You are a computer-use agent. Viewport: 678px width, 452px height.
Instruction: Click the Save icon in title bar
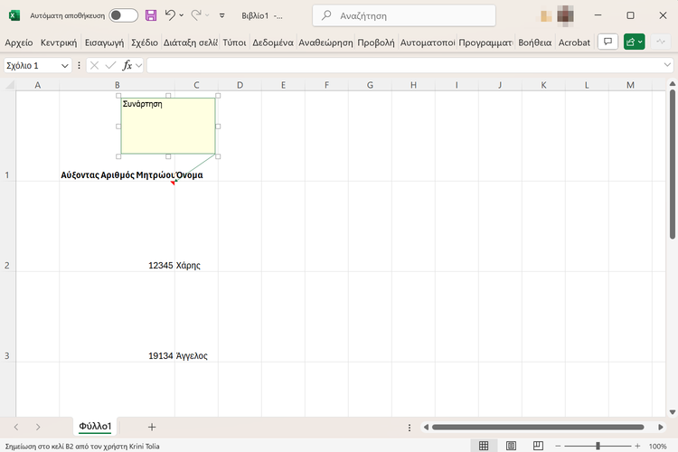[151, 15]
